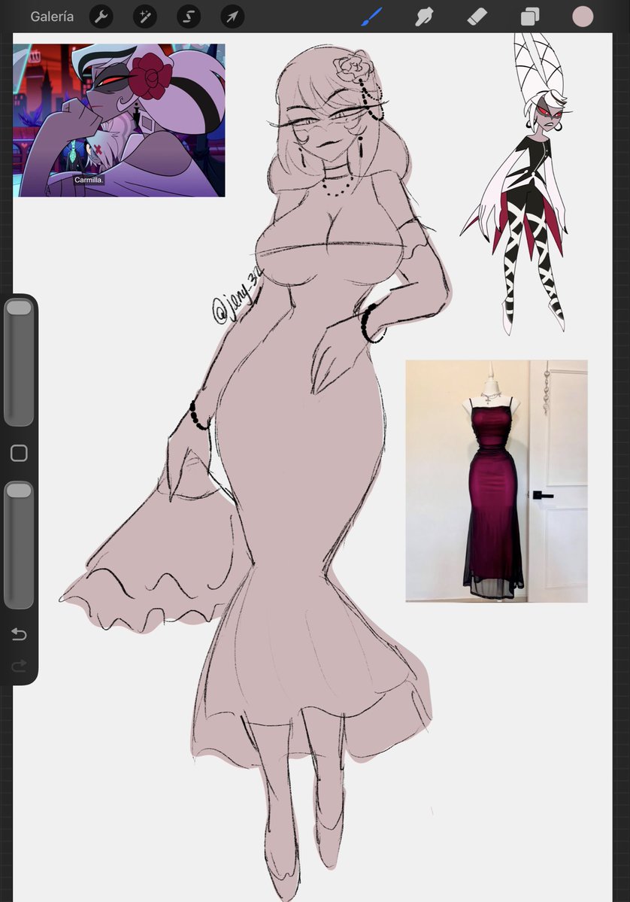Open the active color picker swatch
The height and width of the screenshot is (902, 630).
pos(583,17)
